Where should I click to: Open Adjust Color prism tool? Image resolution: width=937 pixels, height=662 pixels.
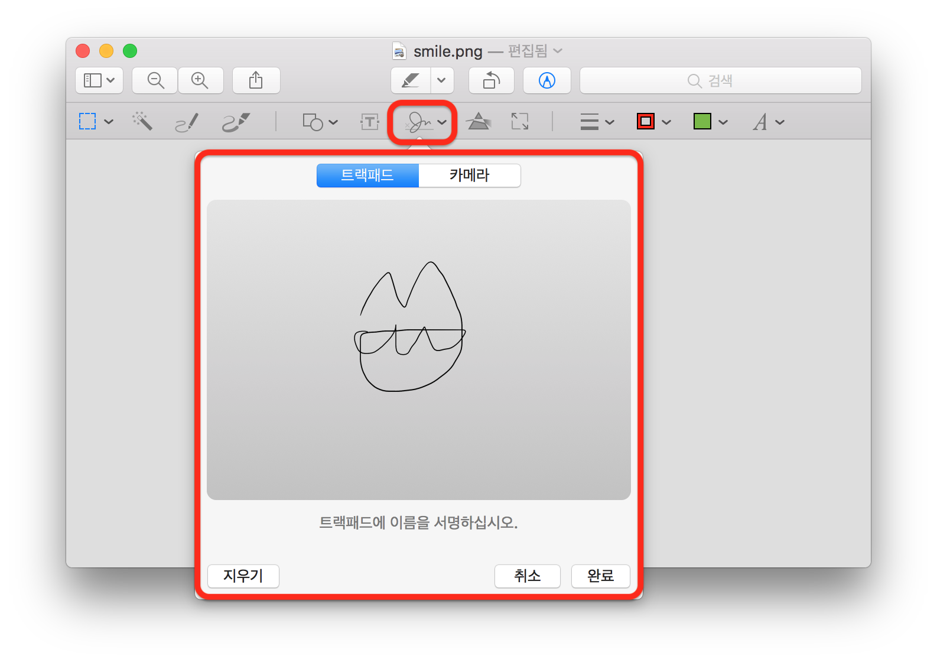pos(478,121)
